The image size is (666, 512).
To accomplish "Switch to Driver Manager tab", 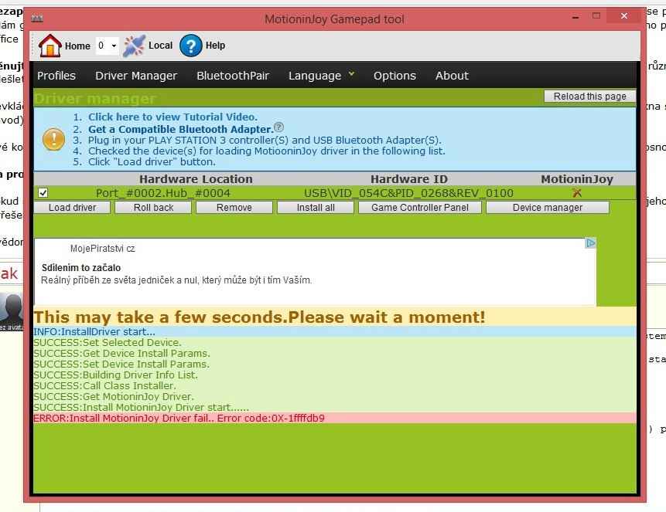I will pyautogui.click(x=136, y=76).
